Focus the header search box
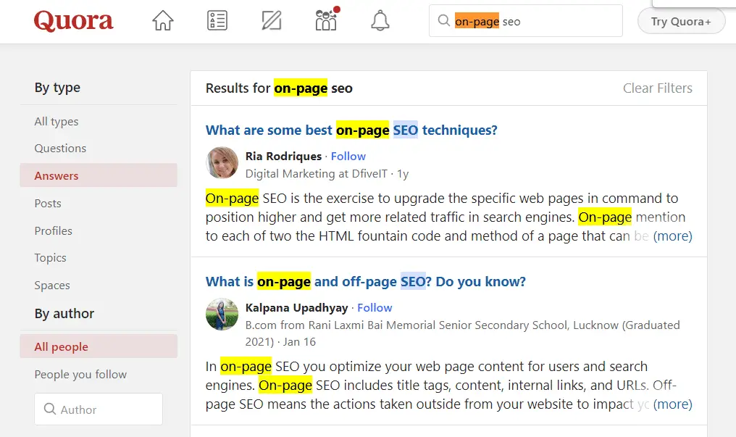The height and width of the screenshot is (437, 736). (526, 20)
